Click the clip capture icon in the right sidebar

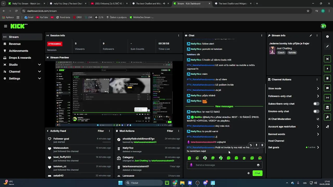(327, 59)
